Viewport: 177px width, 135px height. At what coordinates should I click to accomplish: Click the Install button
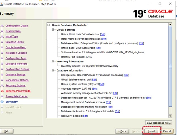151,131
